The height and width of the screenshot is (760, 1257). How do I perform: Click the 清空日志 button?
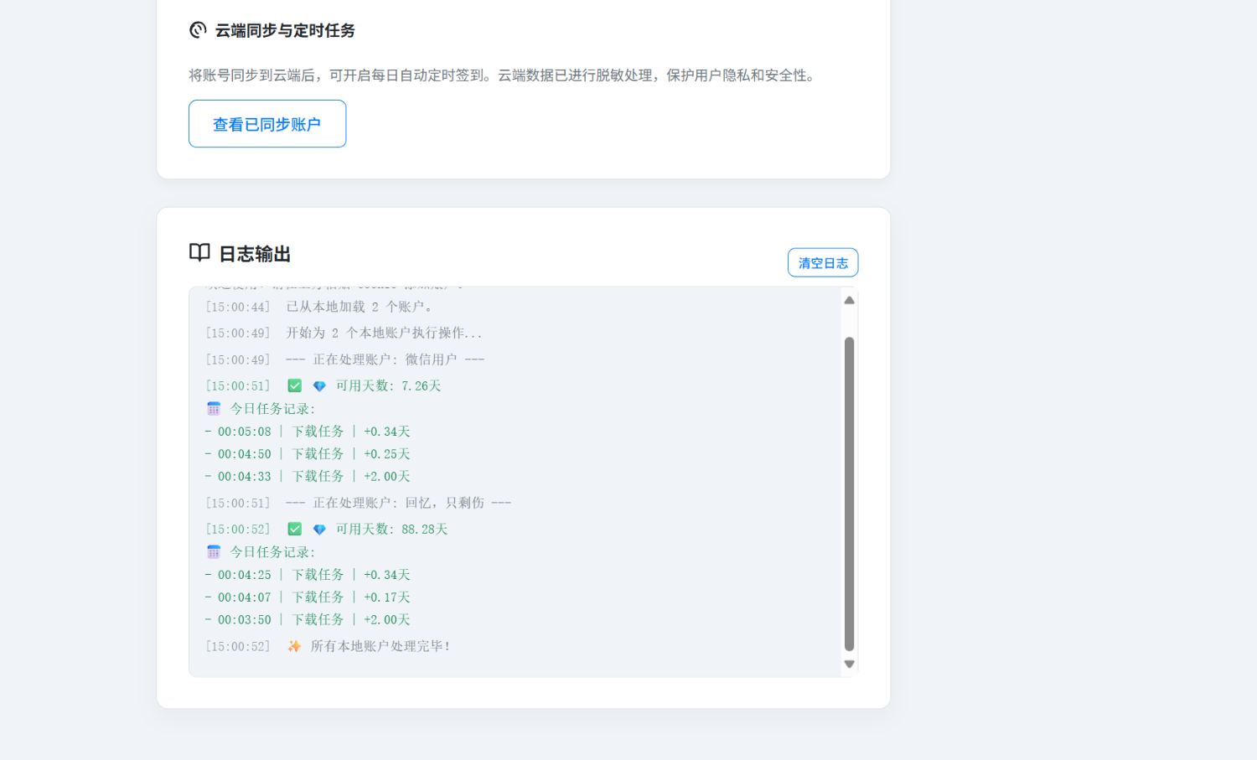coord(822,262)
